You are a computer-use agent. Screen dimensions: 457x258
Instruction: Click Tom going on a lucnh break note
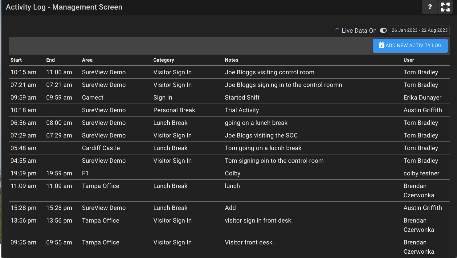[263, 148]
